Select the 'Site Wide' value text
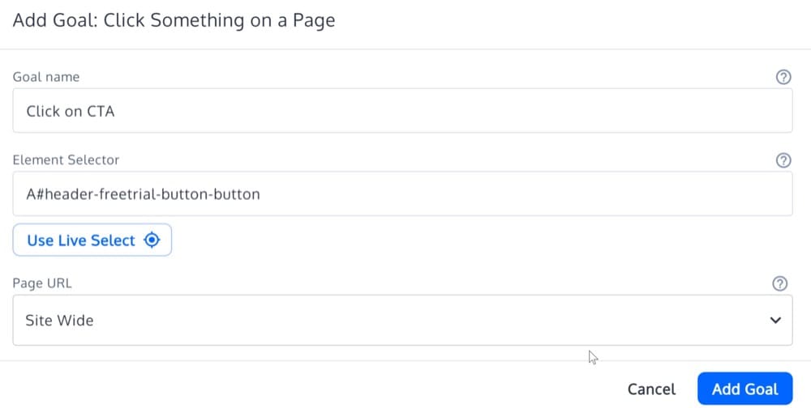 pyautogui.click(x=60, y=321)
